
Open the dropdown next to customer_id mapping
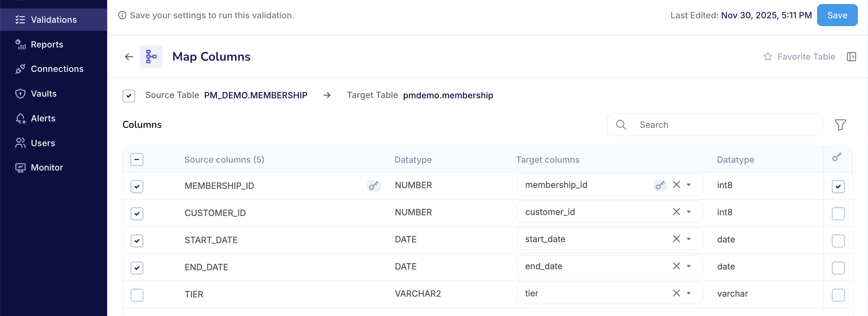[689, 212]
